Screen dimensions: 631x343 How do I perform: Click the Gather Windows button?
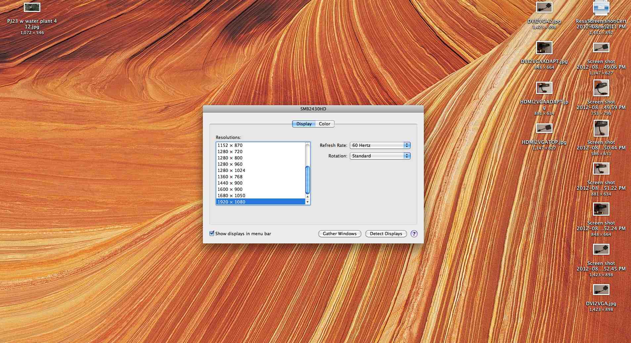tap(339, 234)
